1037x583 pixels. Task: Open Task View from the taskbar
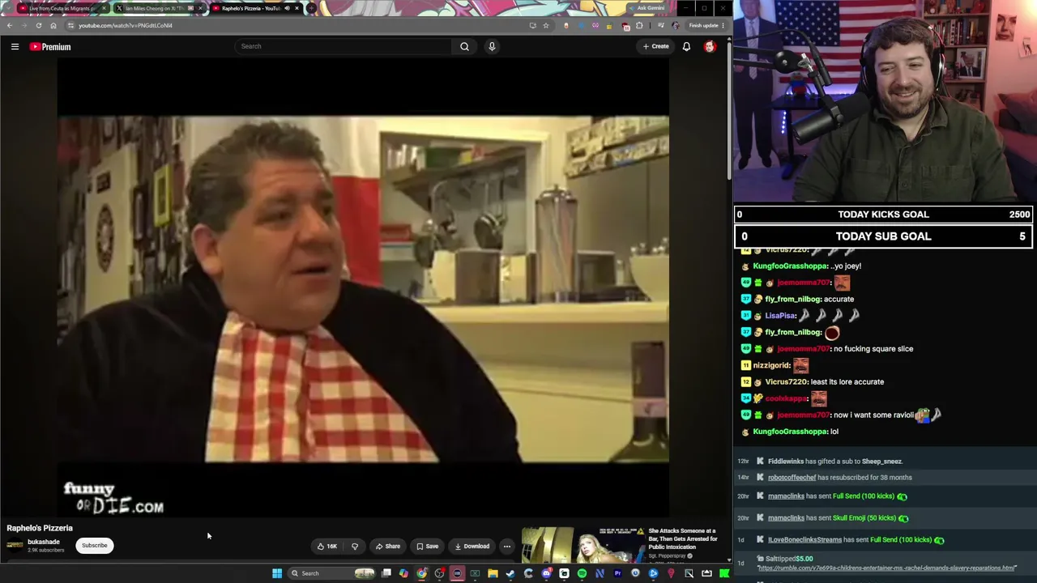[386, 573]
